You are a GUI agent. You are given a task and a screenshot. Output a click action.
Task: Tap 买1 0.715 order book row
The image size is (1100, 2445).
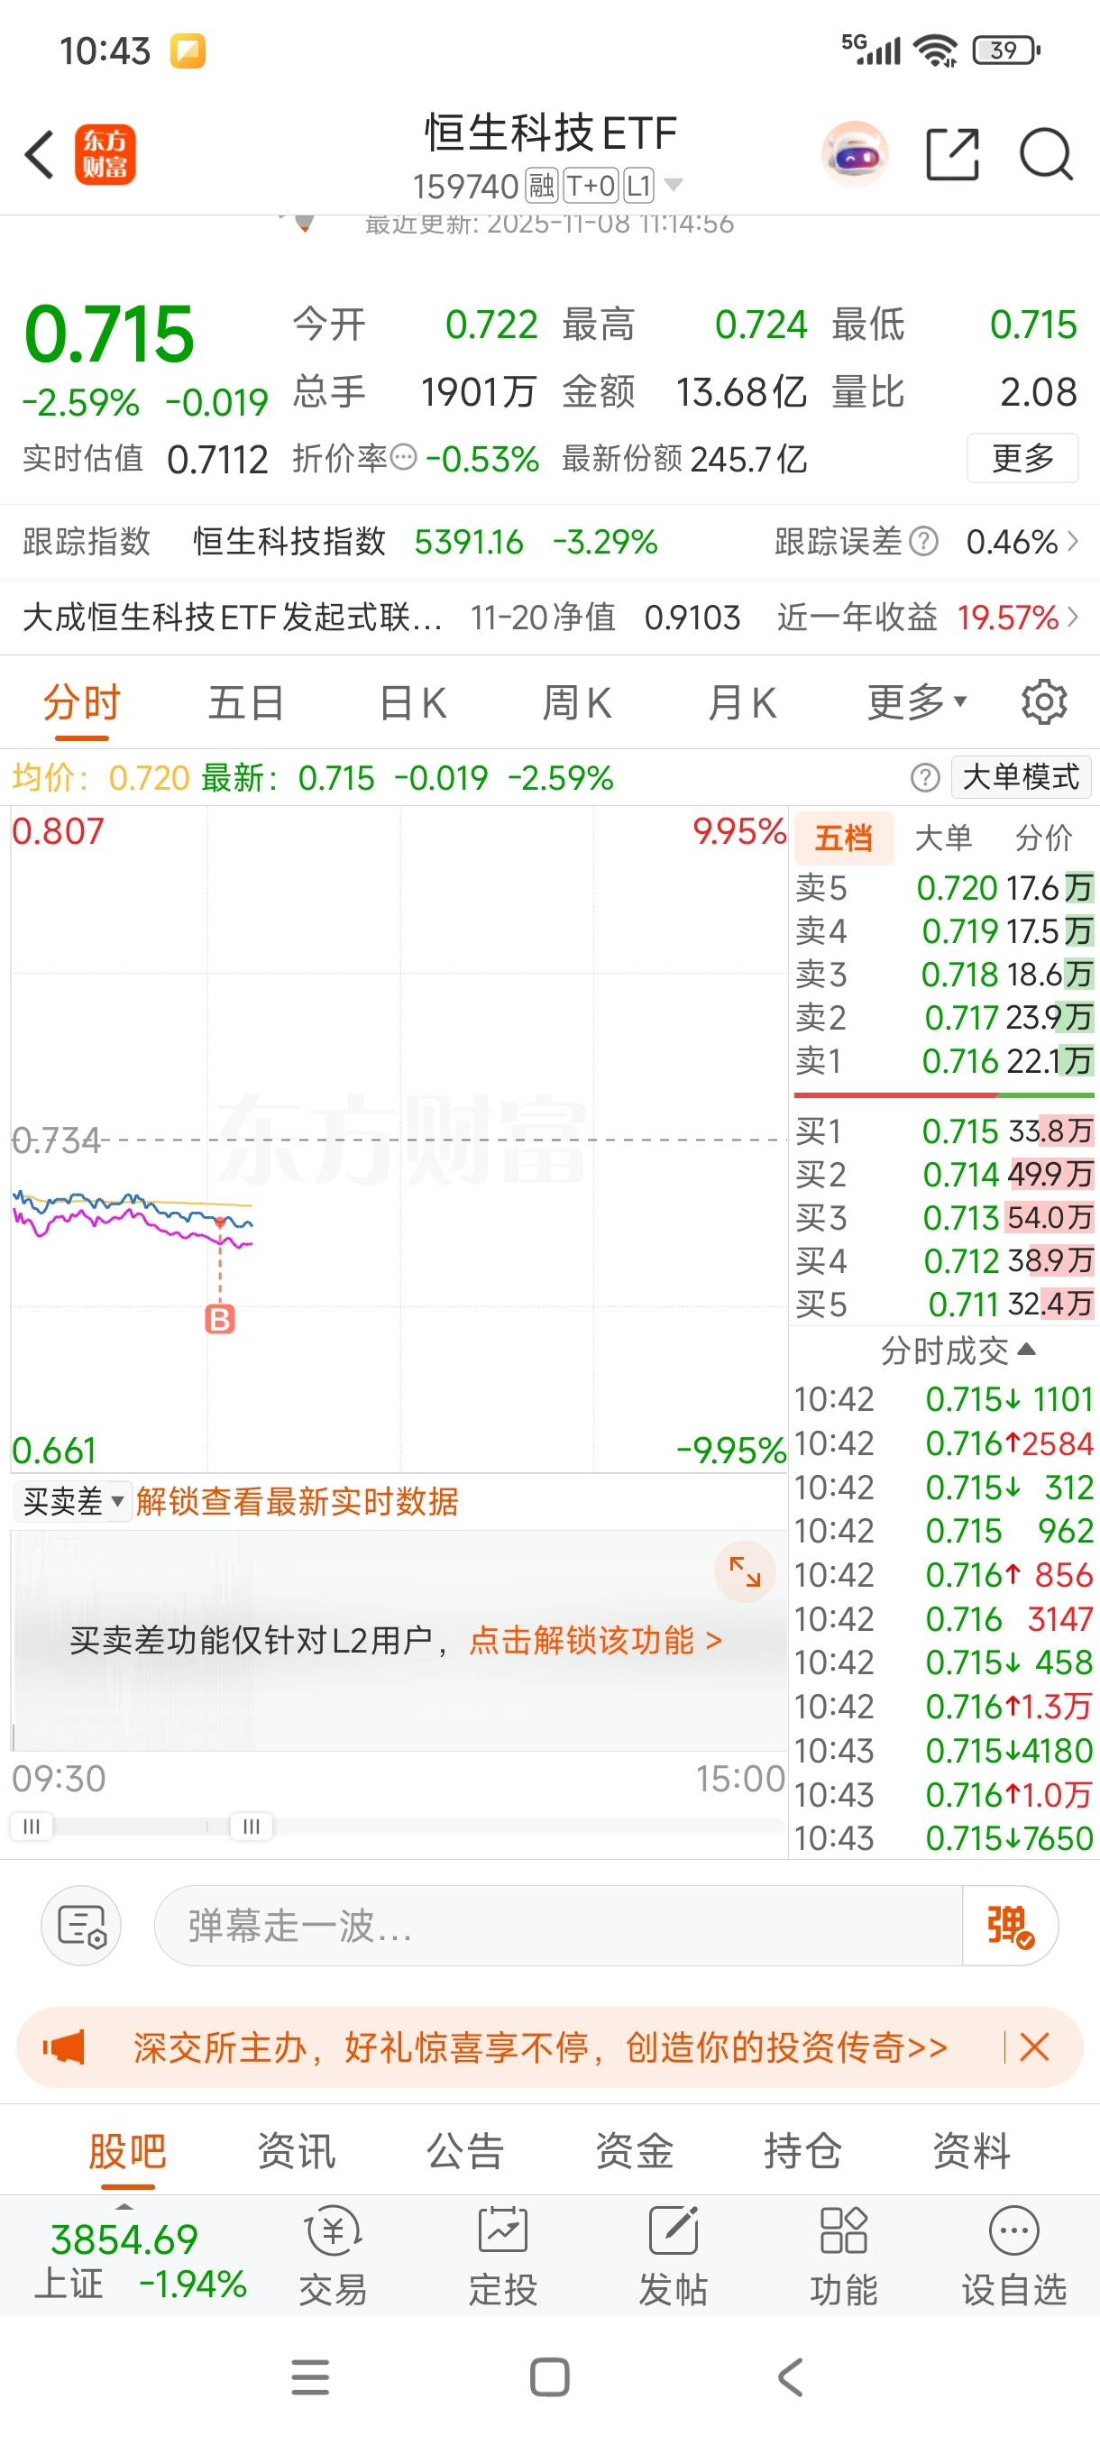click(944, 1131)
